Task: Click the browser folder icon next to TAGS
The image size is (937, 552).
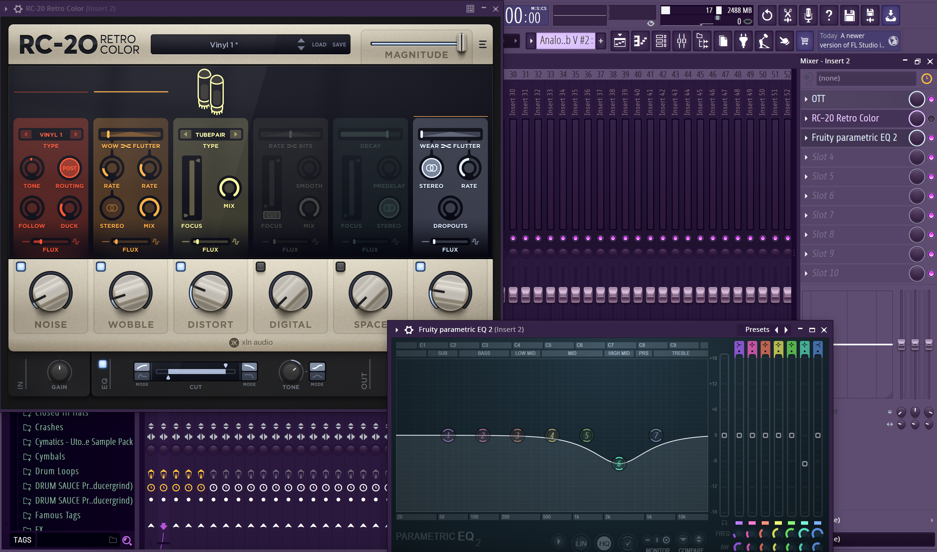Action: pos(113,540)
